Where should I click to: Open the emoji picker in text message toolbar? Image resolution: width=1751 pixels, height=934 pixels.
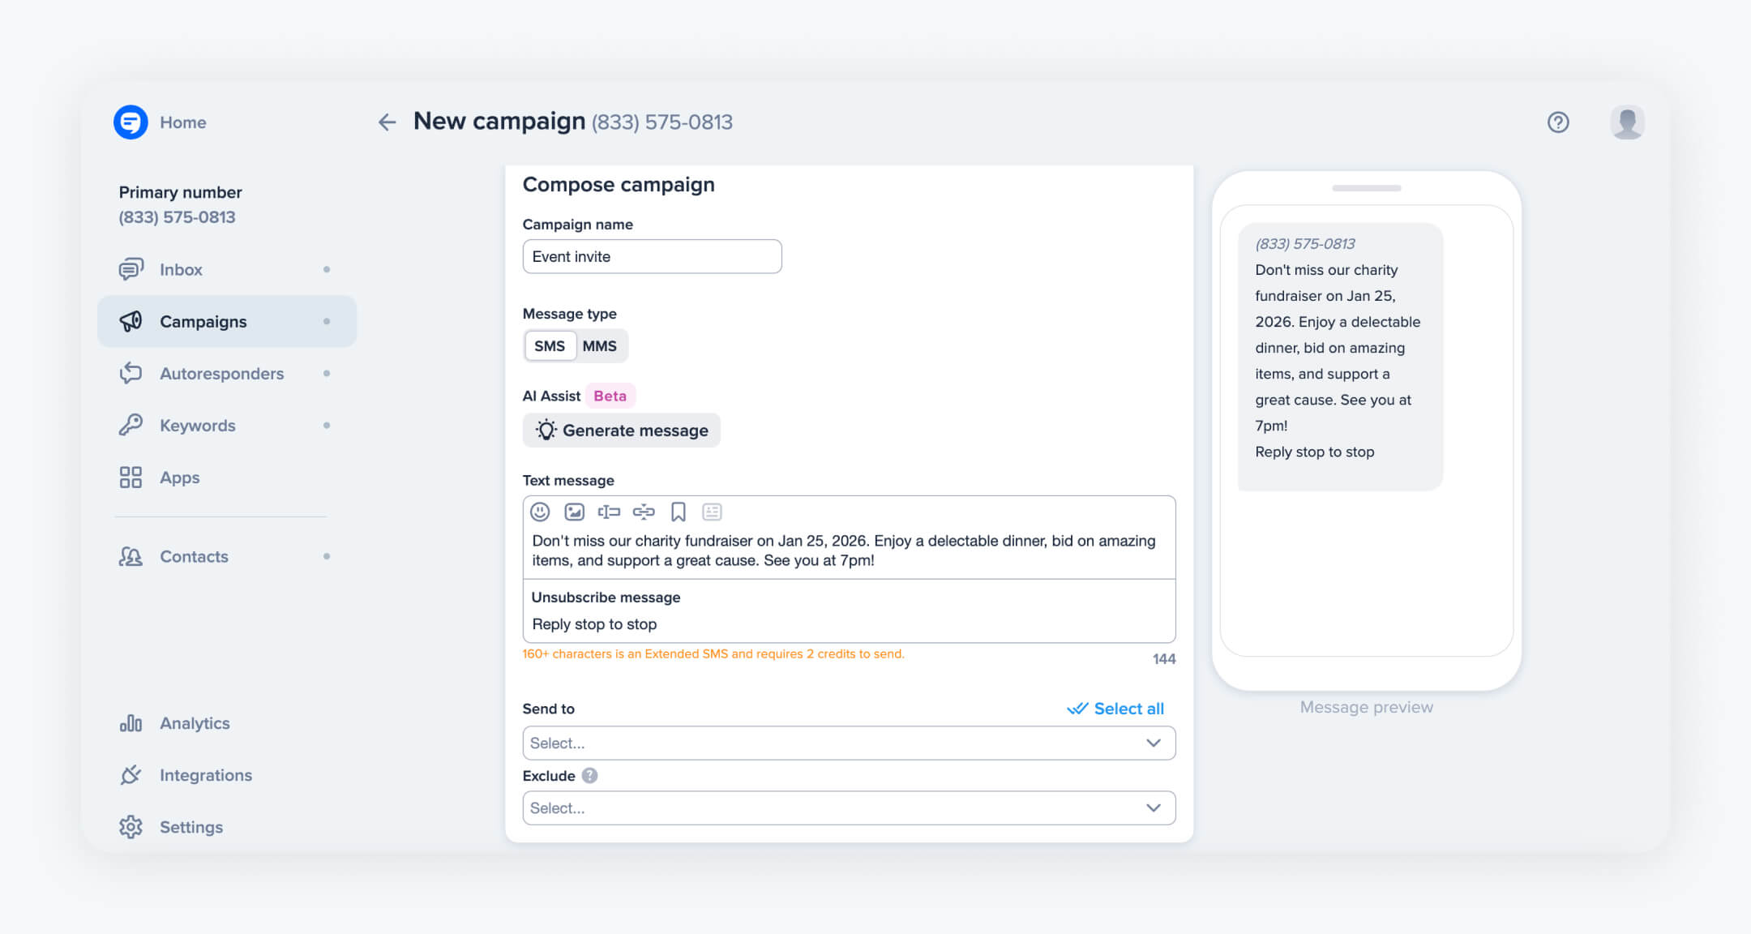(540, 512)
